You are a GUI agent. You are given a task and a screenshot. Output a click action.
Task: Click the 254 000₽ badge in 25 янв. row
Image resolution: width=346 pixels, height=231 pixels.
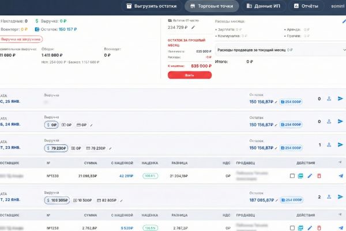(291, 102)
